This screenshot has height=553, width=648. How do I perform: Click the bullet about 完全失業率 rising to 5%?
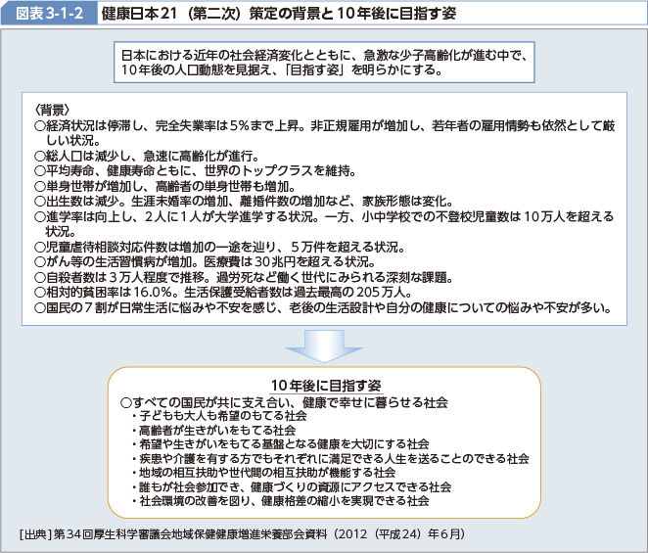coord(323,125)
